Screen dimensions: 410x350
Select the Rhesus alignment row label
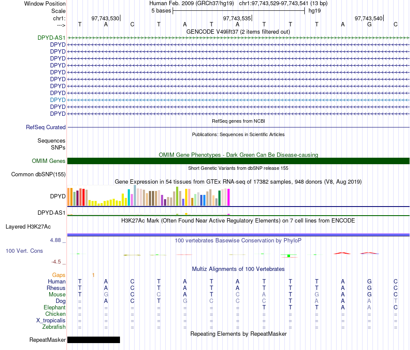(x=56, y=288)
